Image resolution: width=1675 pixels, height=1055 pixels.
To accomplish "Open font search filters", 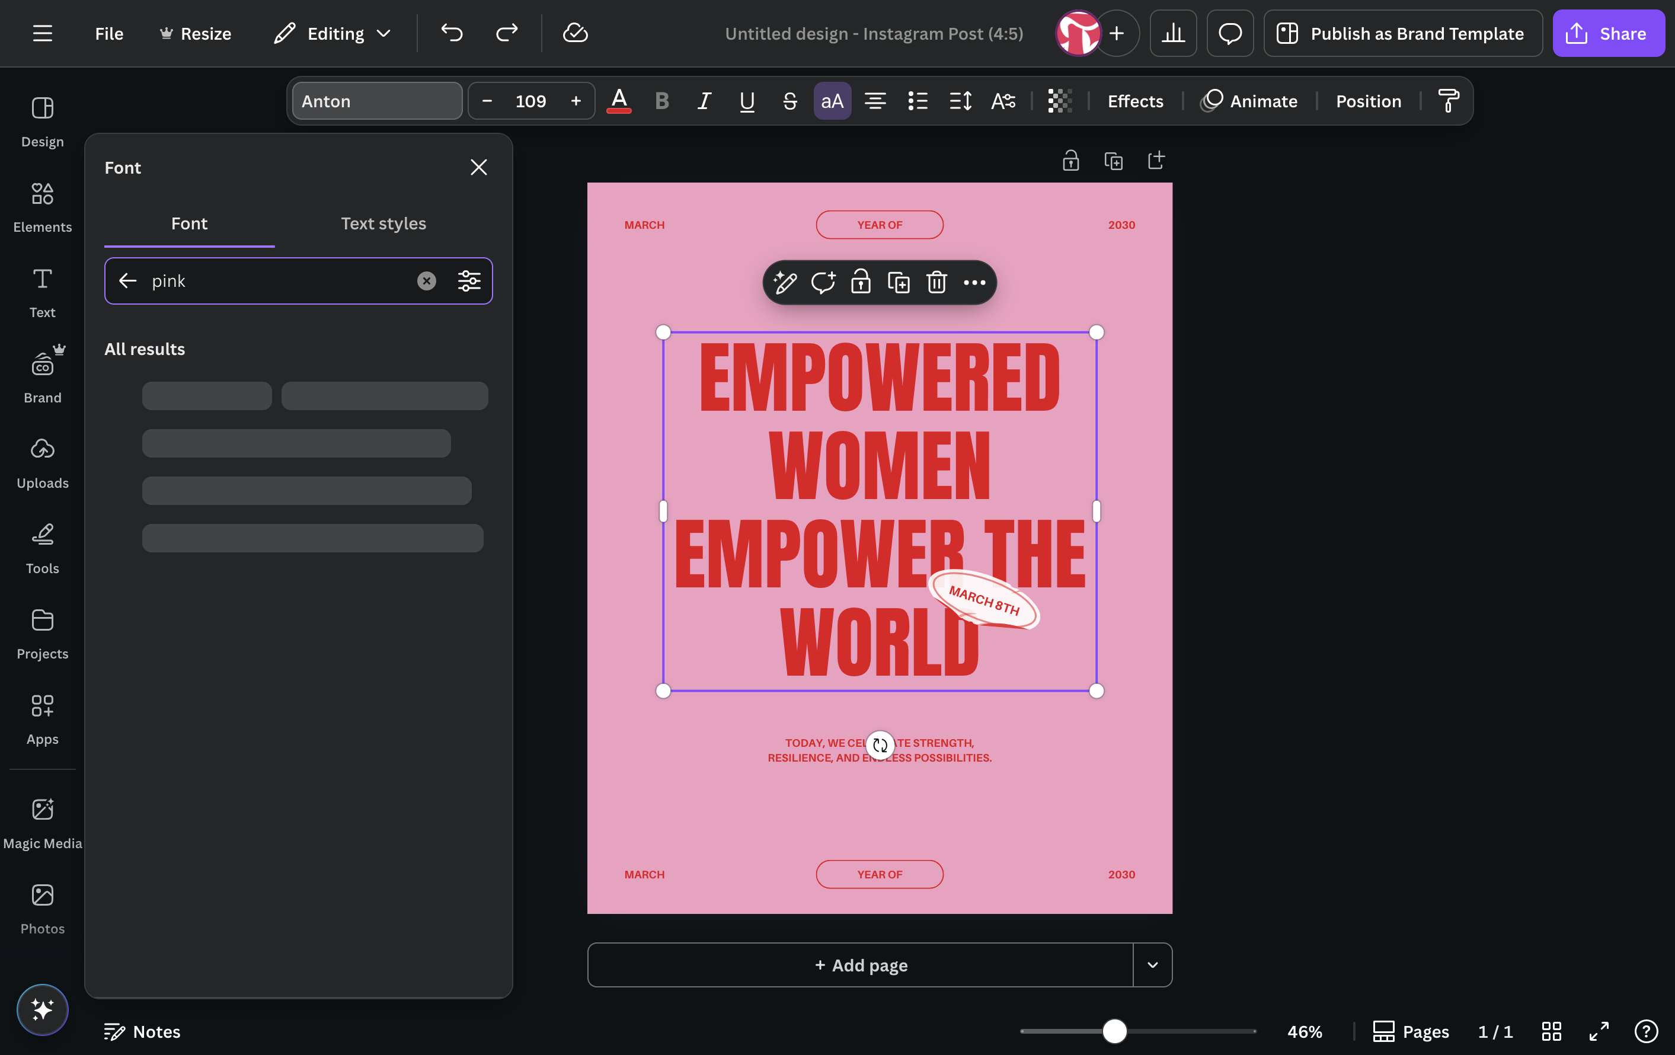I will (x=469, y=281).
